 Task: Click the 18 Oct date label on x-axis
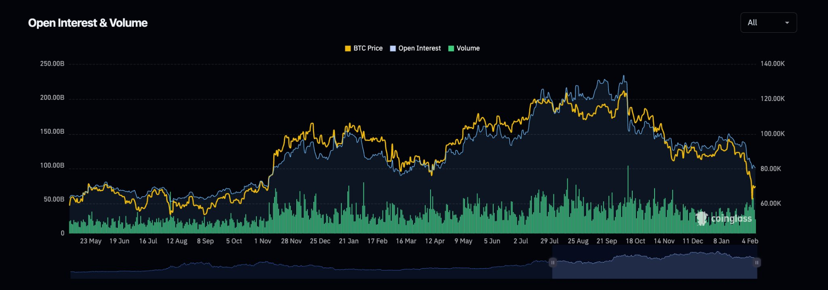635,241
